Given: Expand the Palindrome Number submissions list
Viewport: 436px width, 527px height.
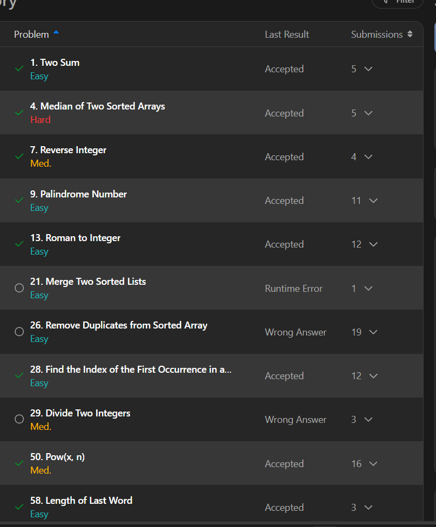Looking at the screenshot, I should click(x=373, y=201).
